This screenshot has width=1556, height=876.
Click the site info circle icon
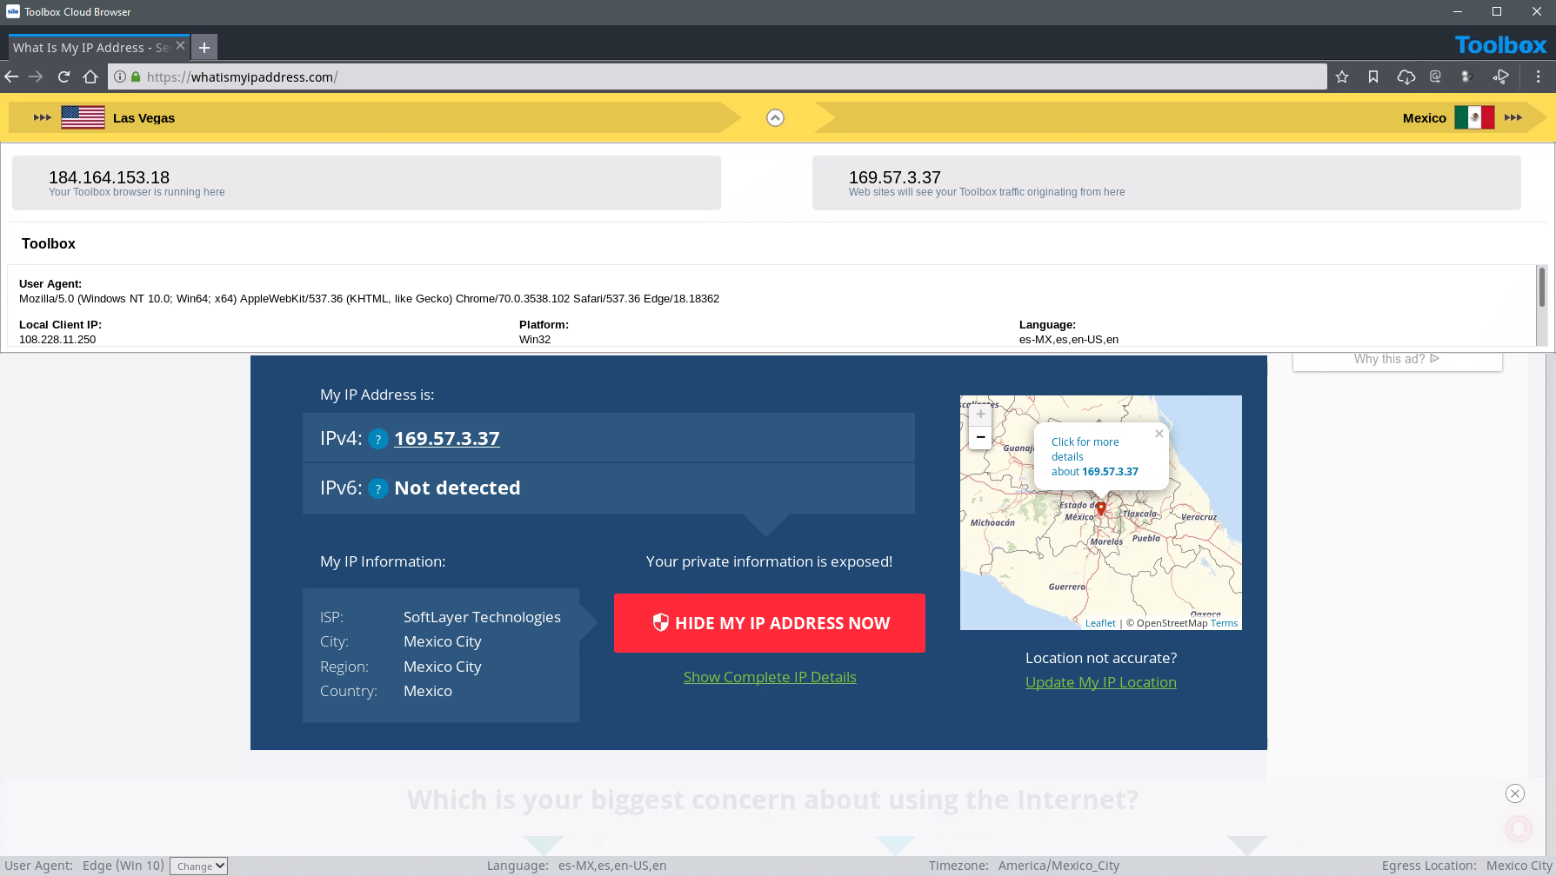[120, 76]
